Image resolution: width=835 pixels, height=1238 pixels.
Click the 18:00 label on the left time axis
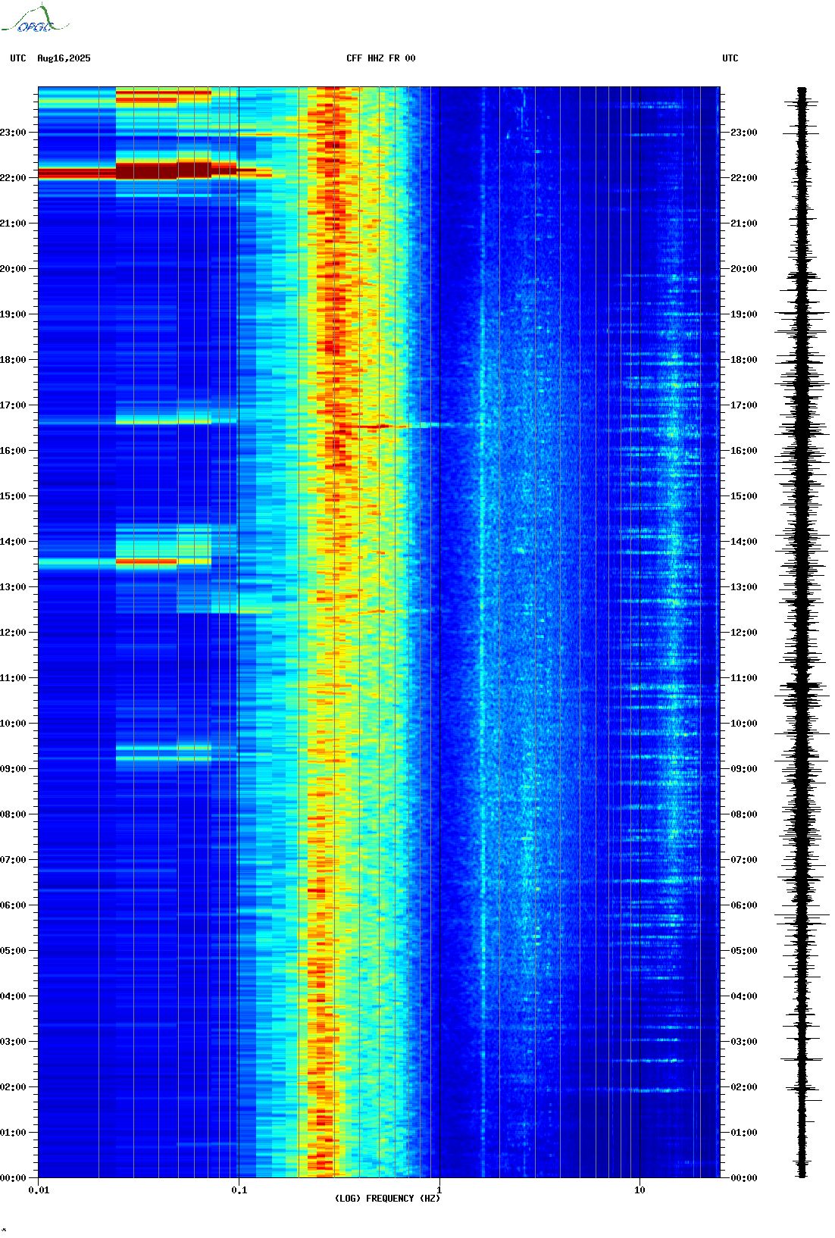pyautogui.click(x=13, y=360)
